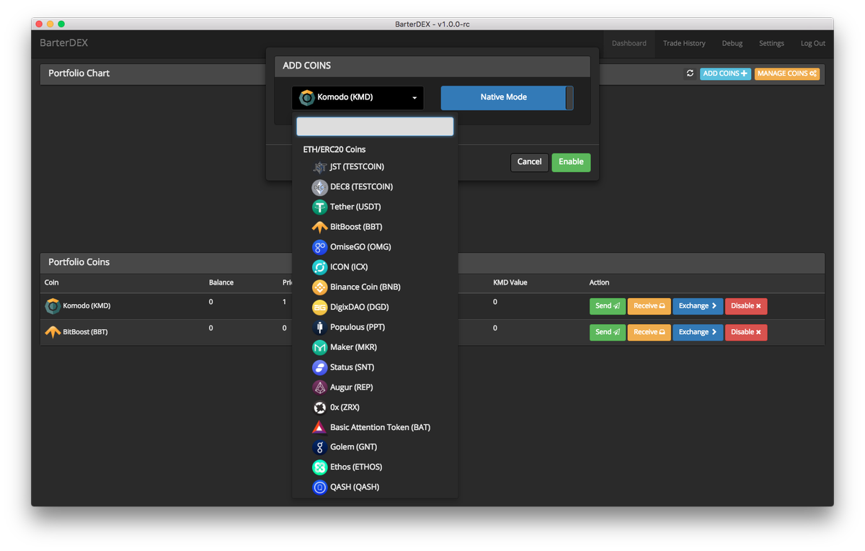Click the KMD Value column header
This screenshot has width=865, height=551.
(510, 283)
